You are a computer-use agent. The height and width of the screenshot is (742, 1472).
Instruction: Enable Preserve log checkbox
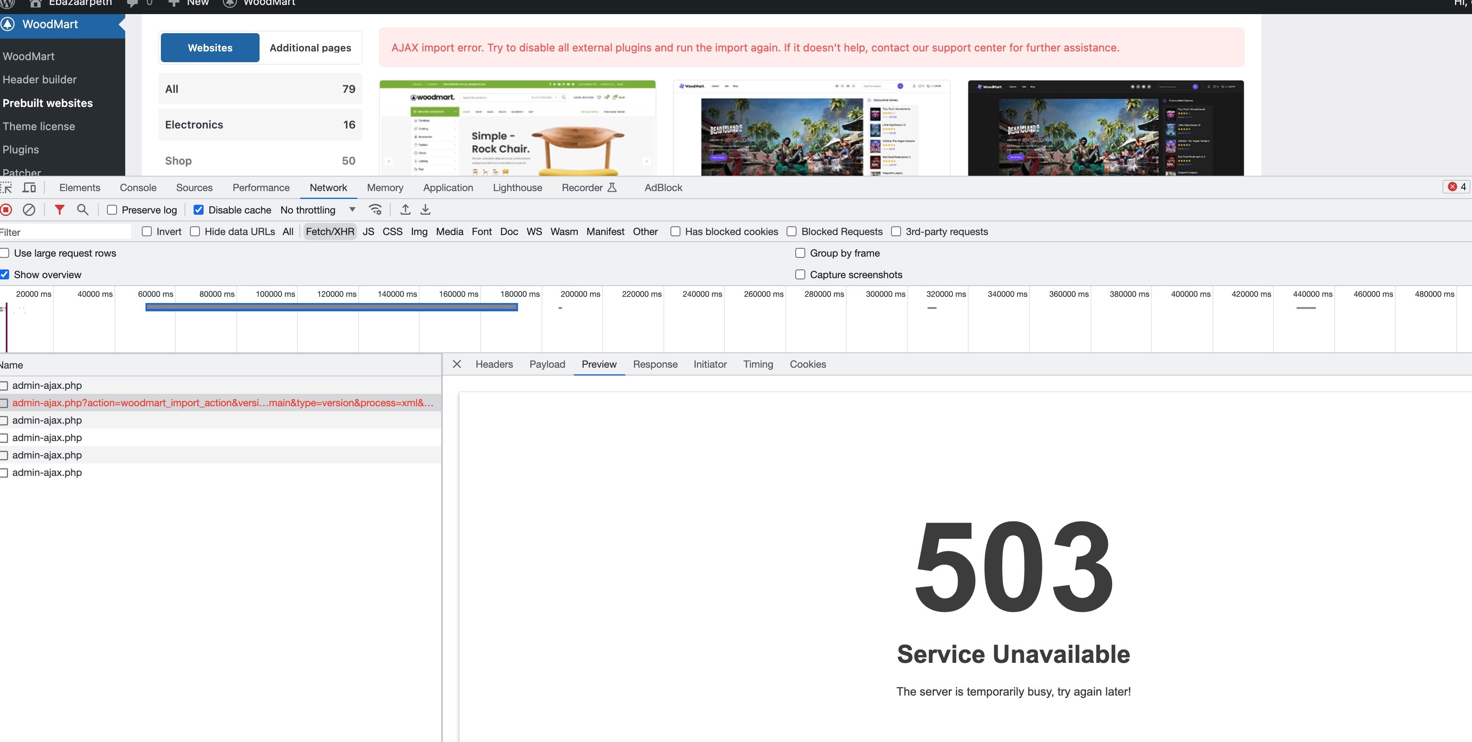112,210
